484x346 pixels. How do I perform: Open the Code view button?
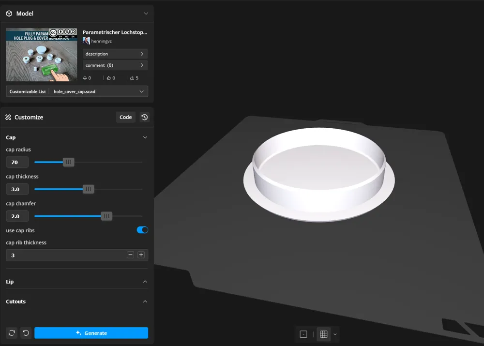(x=126, y=117)
